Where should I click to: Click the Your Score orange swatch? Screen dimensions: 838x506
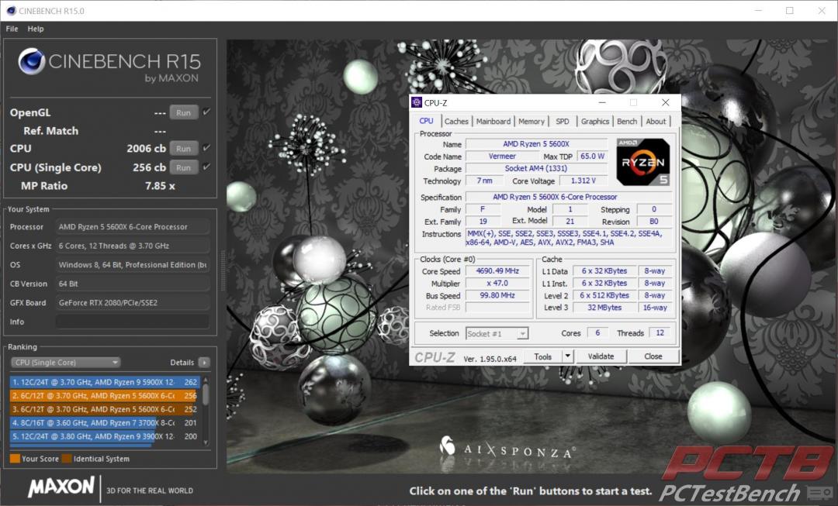point(15,459)
